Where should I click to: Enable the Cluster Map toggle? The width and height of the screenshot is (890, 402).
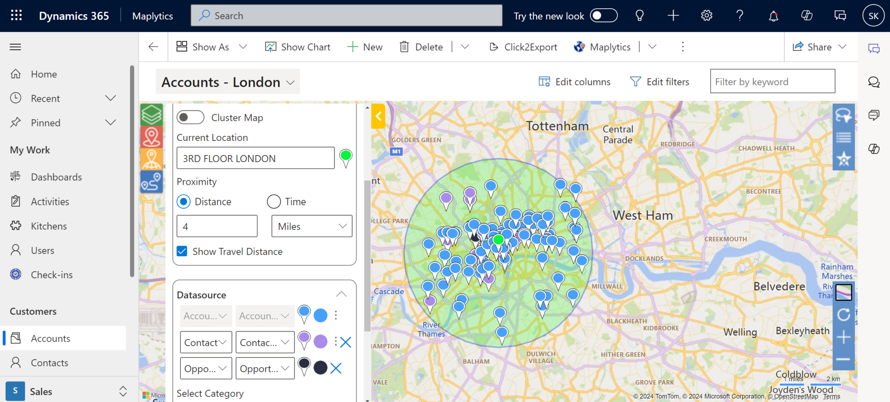(x=190, y=117)
